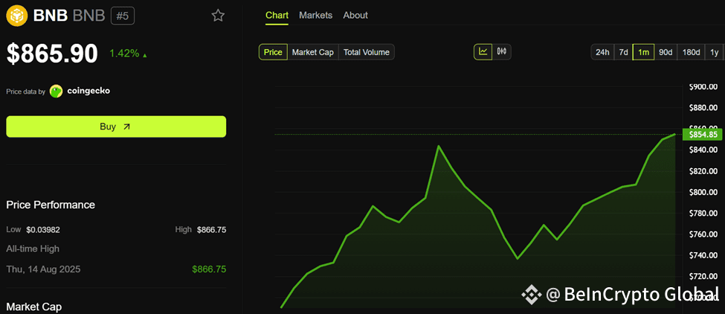Viewport: 725px width, 314px height.
Task: Switch to line chart view icon
Action: pos(483,52)
